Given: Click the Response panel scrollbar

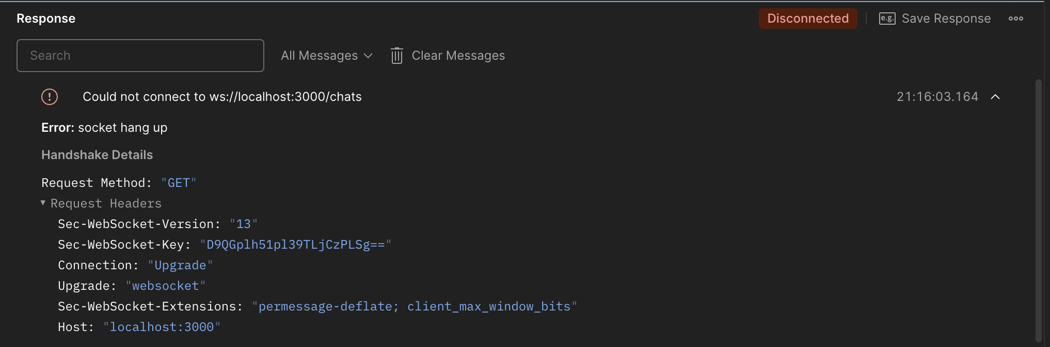Looking at the screenshot, I should (x=1039, y=206).
